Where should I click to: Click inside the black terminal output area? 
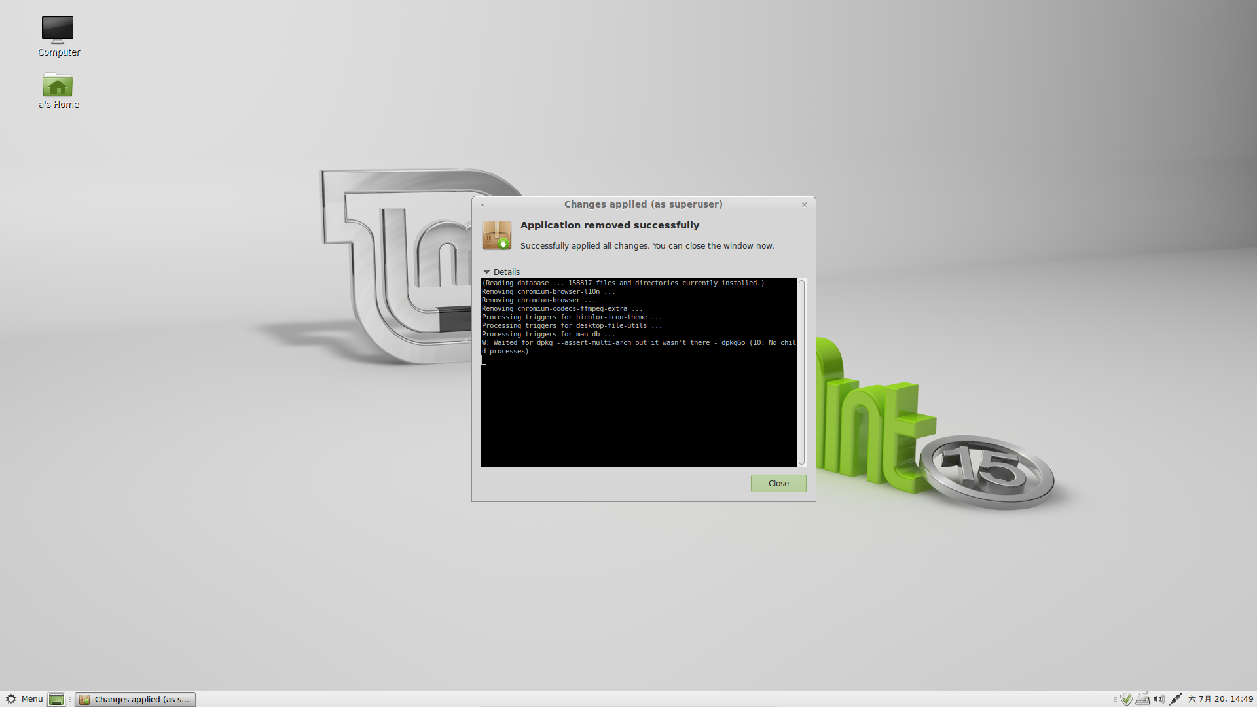[638, 406]
